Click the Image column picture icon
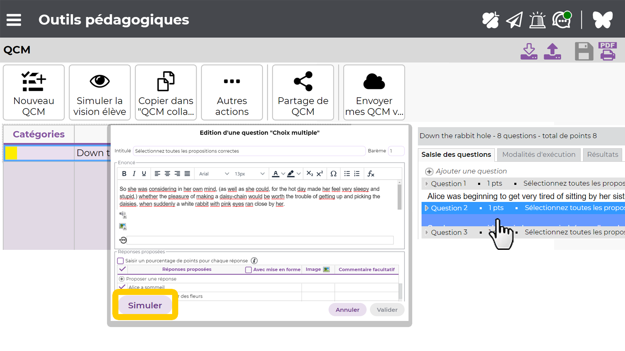This screenshot has width=625, height=351. [326, 269]
